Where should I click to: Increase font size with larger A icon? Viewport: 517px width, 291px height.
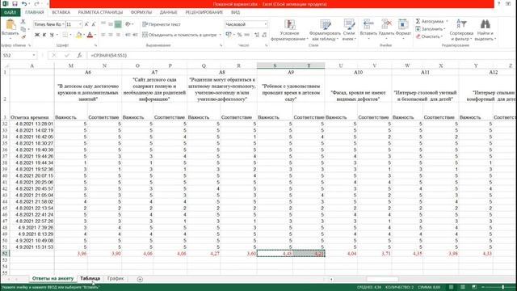coord(86,24)
